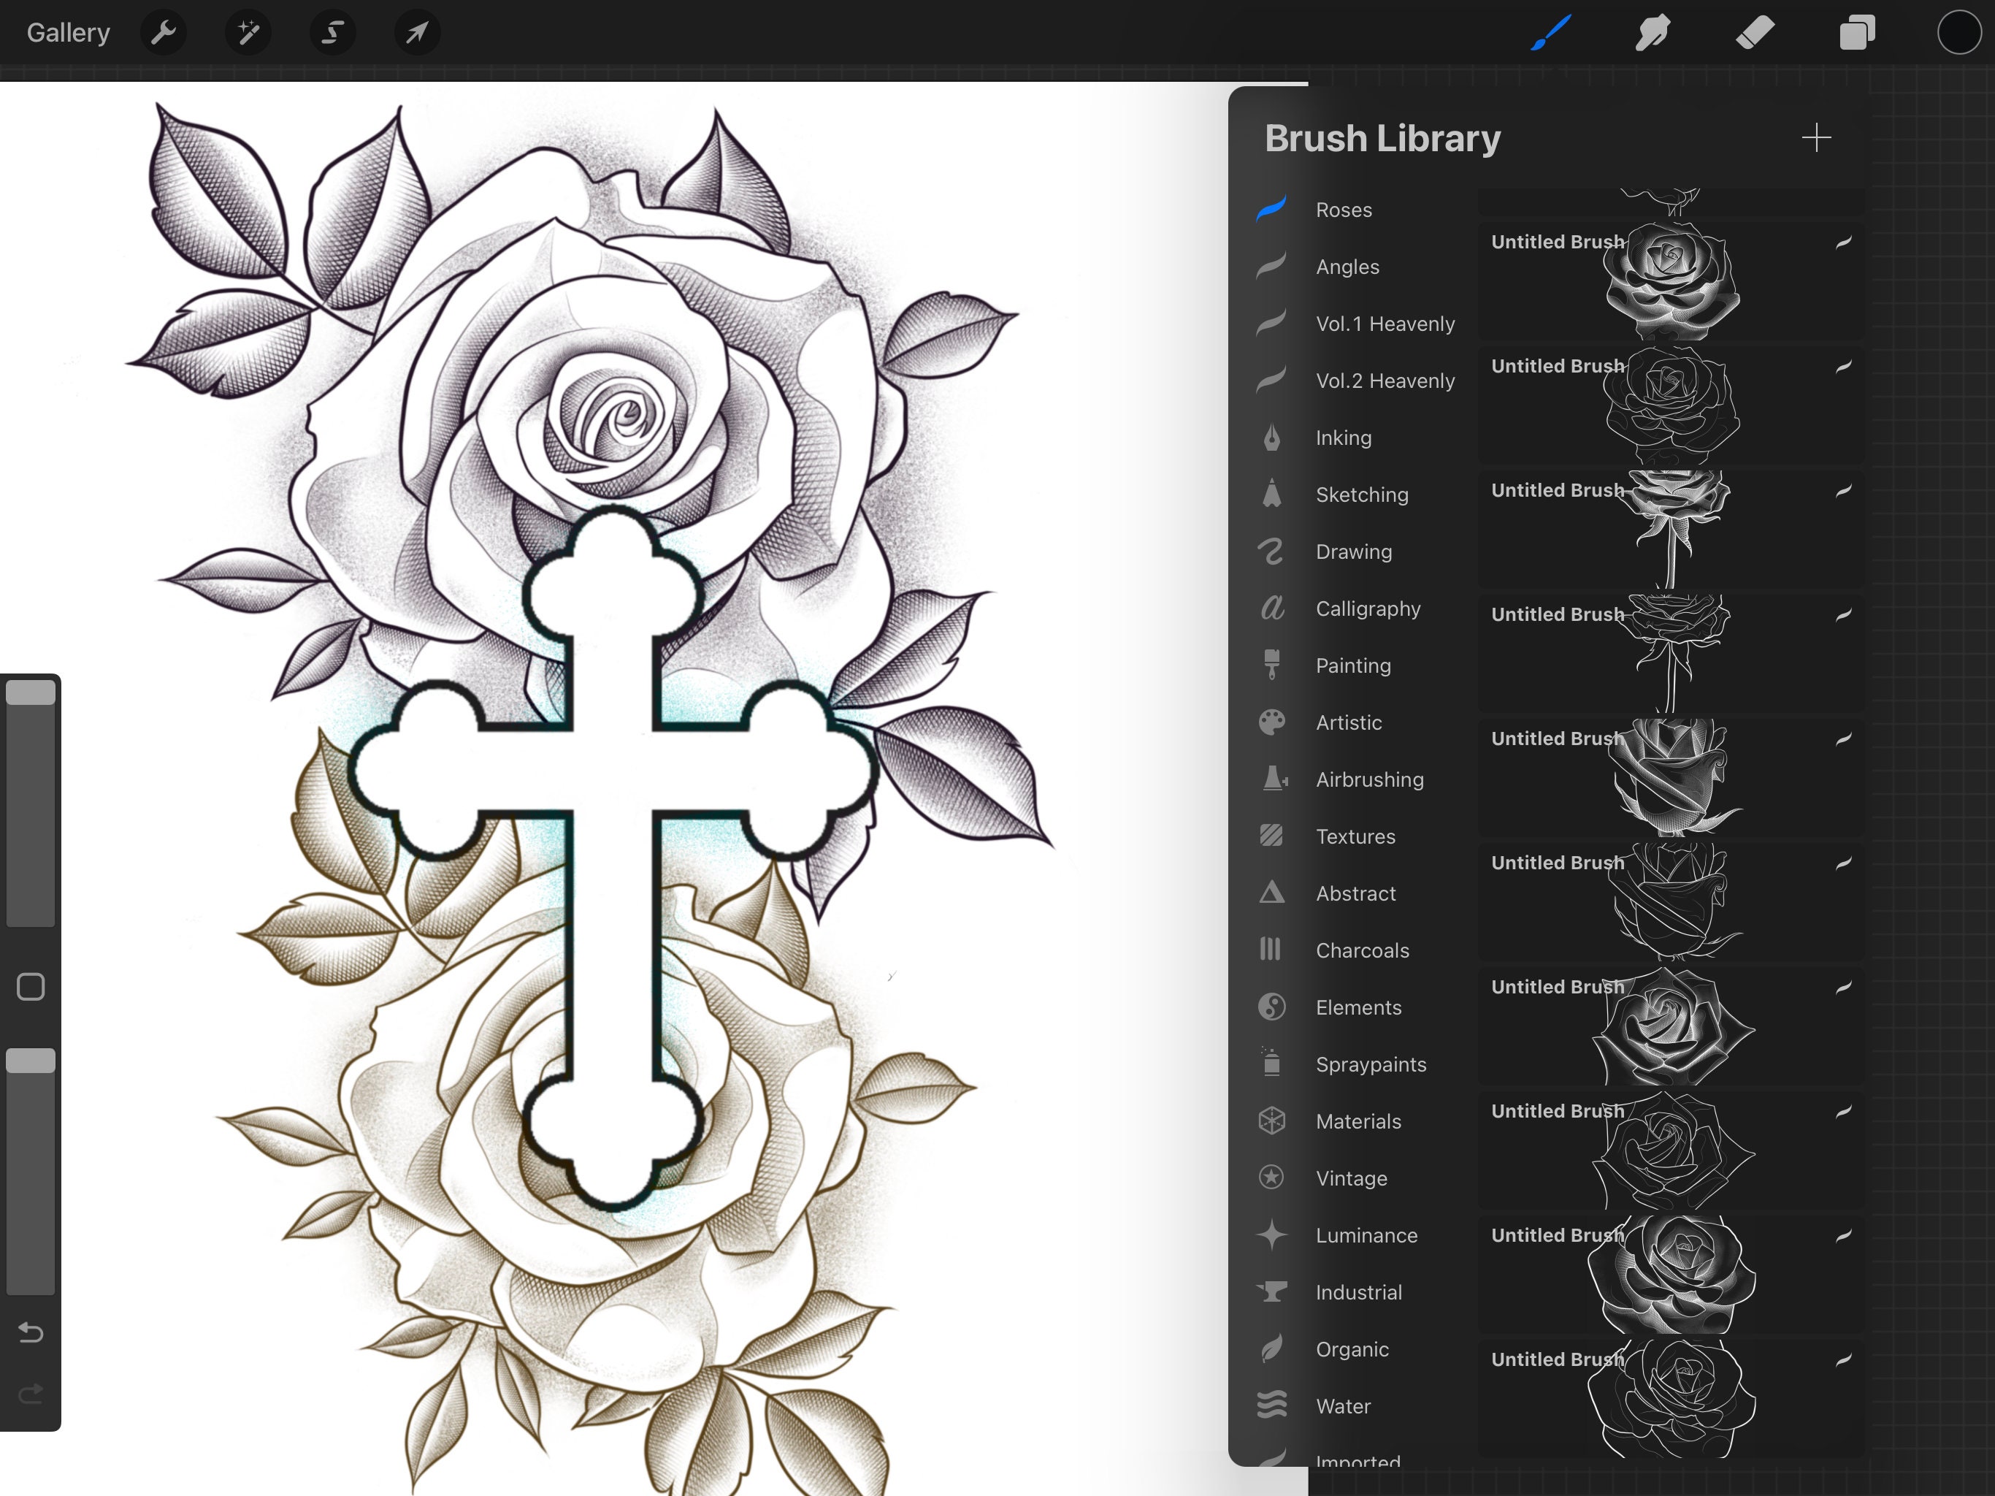1995x1496 pixels.
Task: Activate the Selection S-shaped tool
Action: coord(333,34)
